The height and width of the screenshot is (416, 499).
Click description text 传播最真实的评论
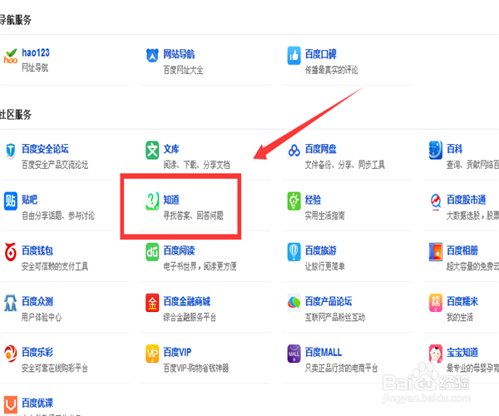(331, 70)
